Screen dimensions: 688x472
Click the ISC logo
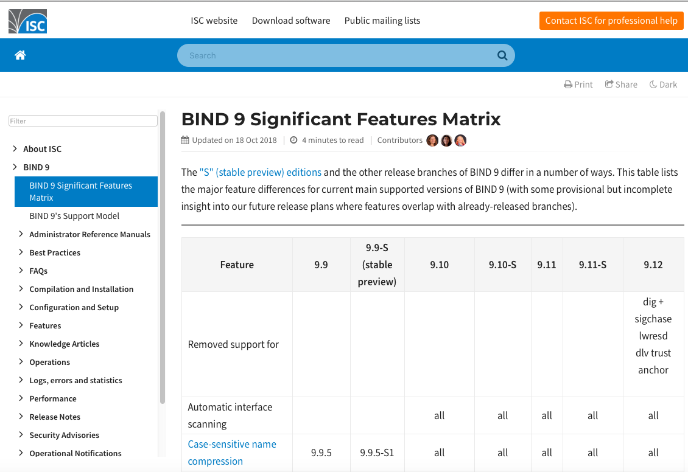pos(27,21)
